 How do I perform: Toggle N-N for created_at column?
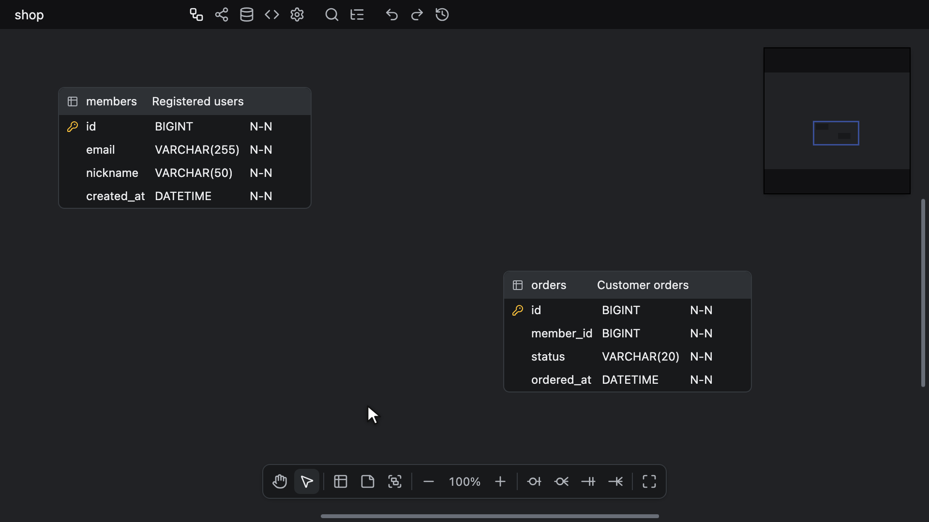pos(261,196)
